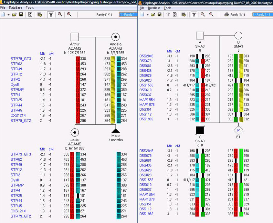Open DataBase menu in right window
The width and height of the screenshot is (273, 223).
(x=154, y=8)
